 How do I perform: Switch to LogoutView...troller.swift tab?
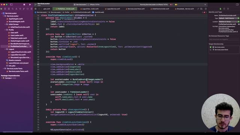[89, 9]
